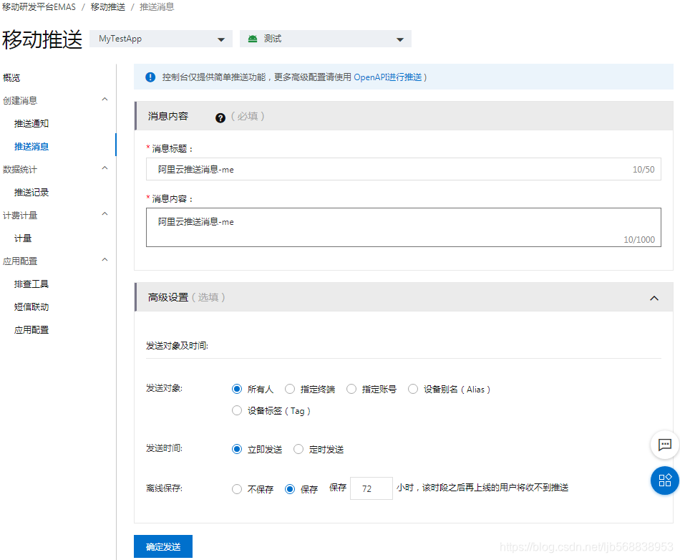The height and width of the screenshot is (560, 680).
Task: Open 短信联动 in the sidebar
Action: tap(31, 307)
